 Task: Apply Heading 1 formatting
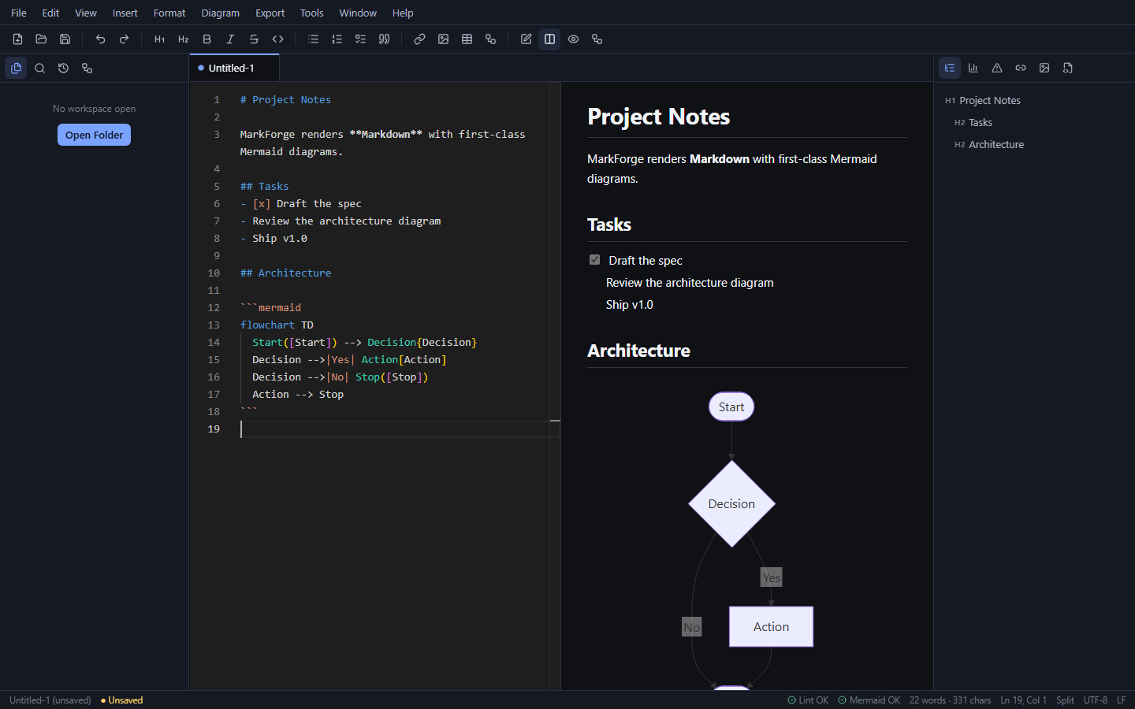(160, 39)
